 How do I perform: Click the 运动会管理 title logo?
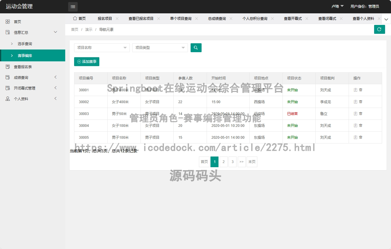tap(19, 6)
